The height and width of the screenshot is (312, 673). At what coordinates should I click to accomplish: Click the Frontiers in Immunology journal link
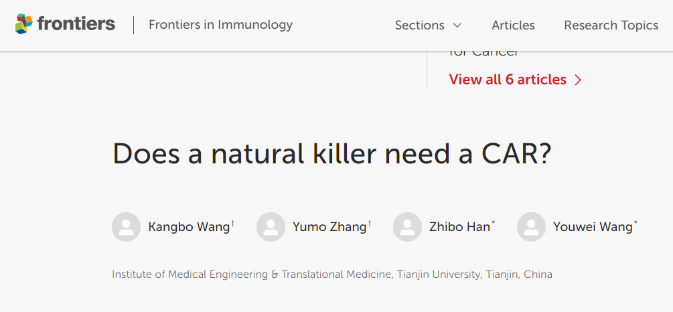coord(220,25)
